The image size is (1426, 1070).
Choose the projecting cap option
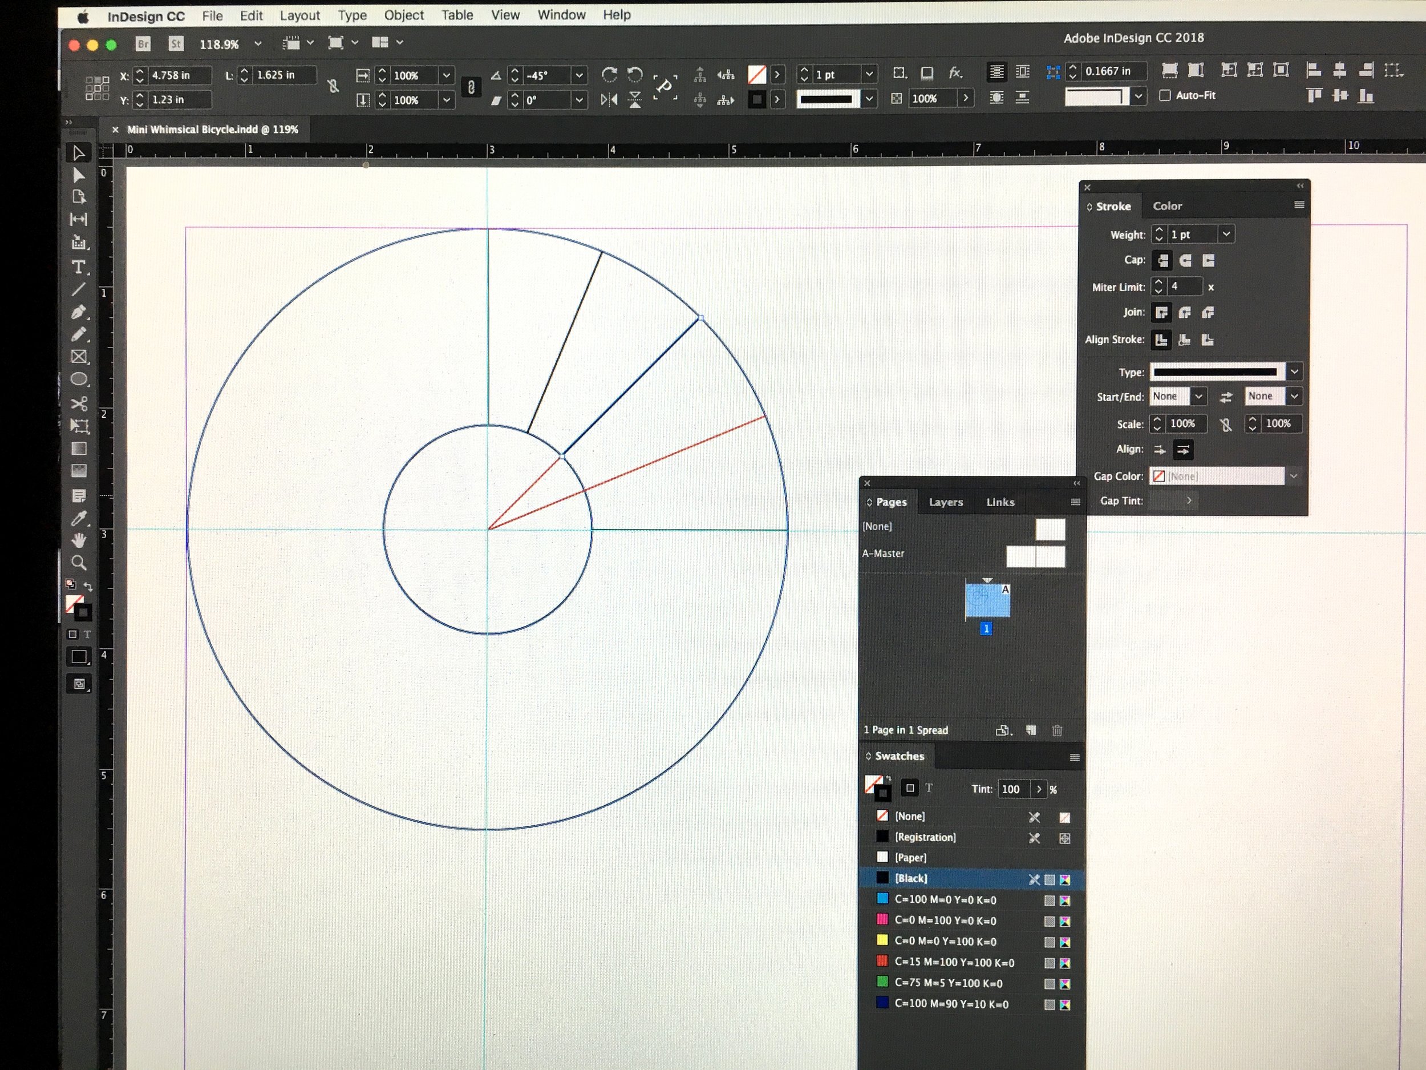[x=1208, y=261]
